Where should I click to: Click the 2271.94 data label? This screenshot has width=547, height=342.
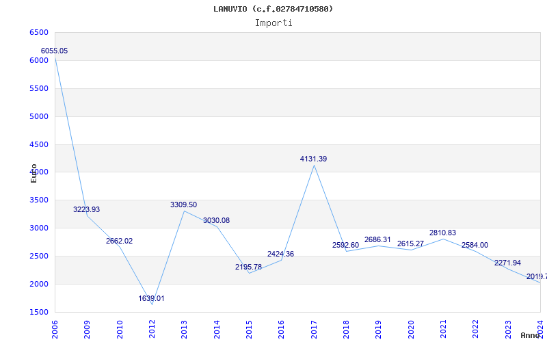[x=507, y=263]
